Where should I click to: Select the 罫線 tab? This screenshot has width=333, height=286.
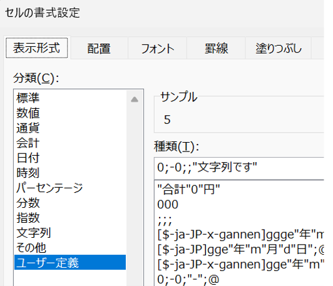[x=216, y=48]
